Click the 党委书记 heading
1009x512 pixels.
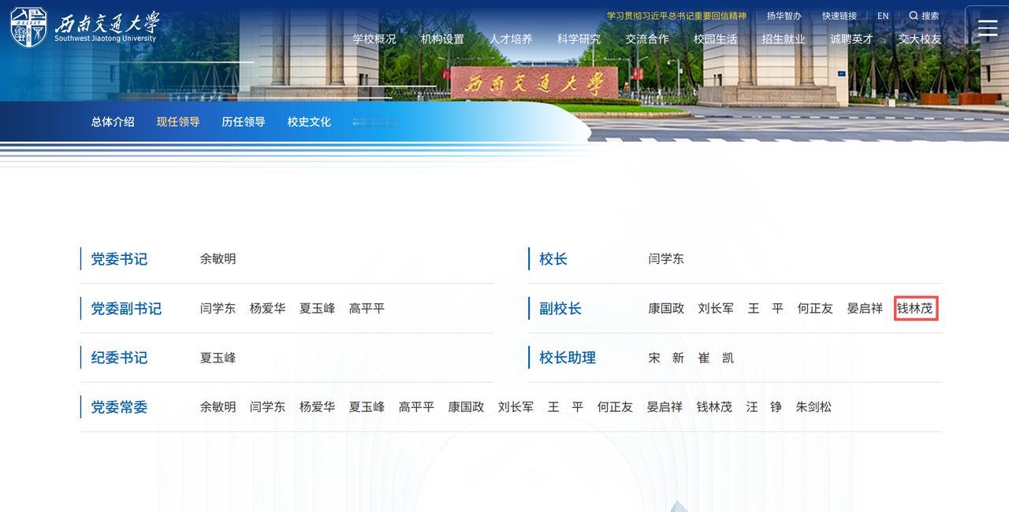pyautogui.click(x=119, y=259)
